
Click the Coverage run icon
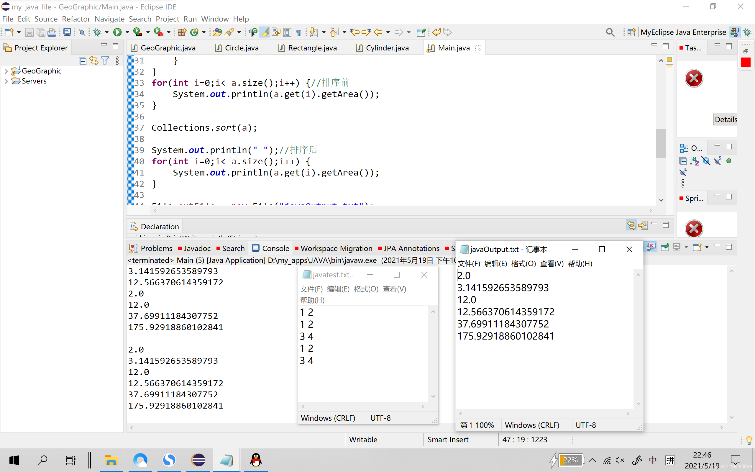(x=138, y=32)
